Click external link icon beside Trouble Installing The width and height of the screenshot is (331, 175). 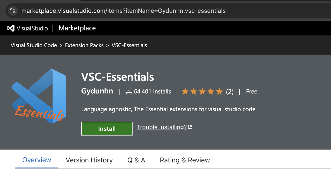pos(190,127)
